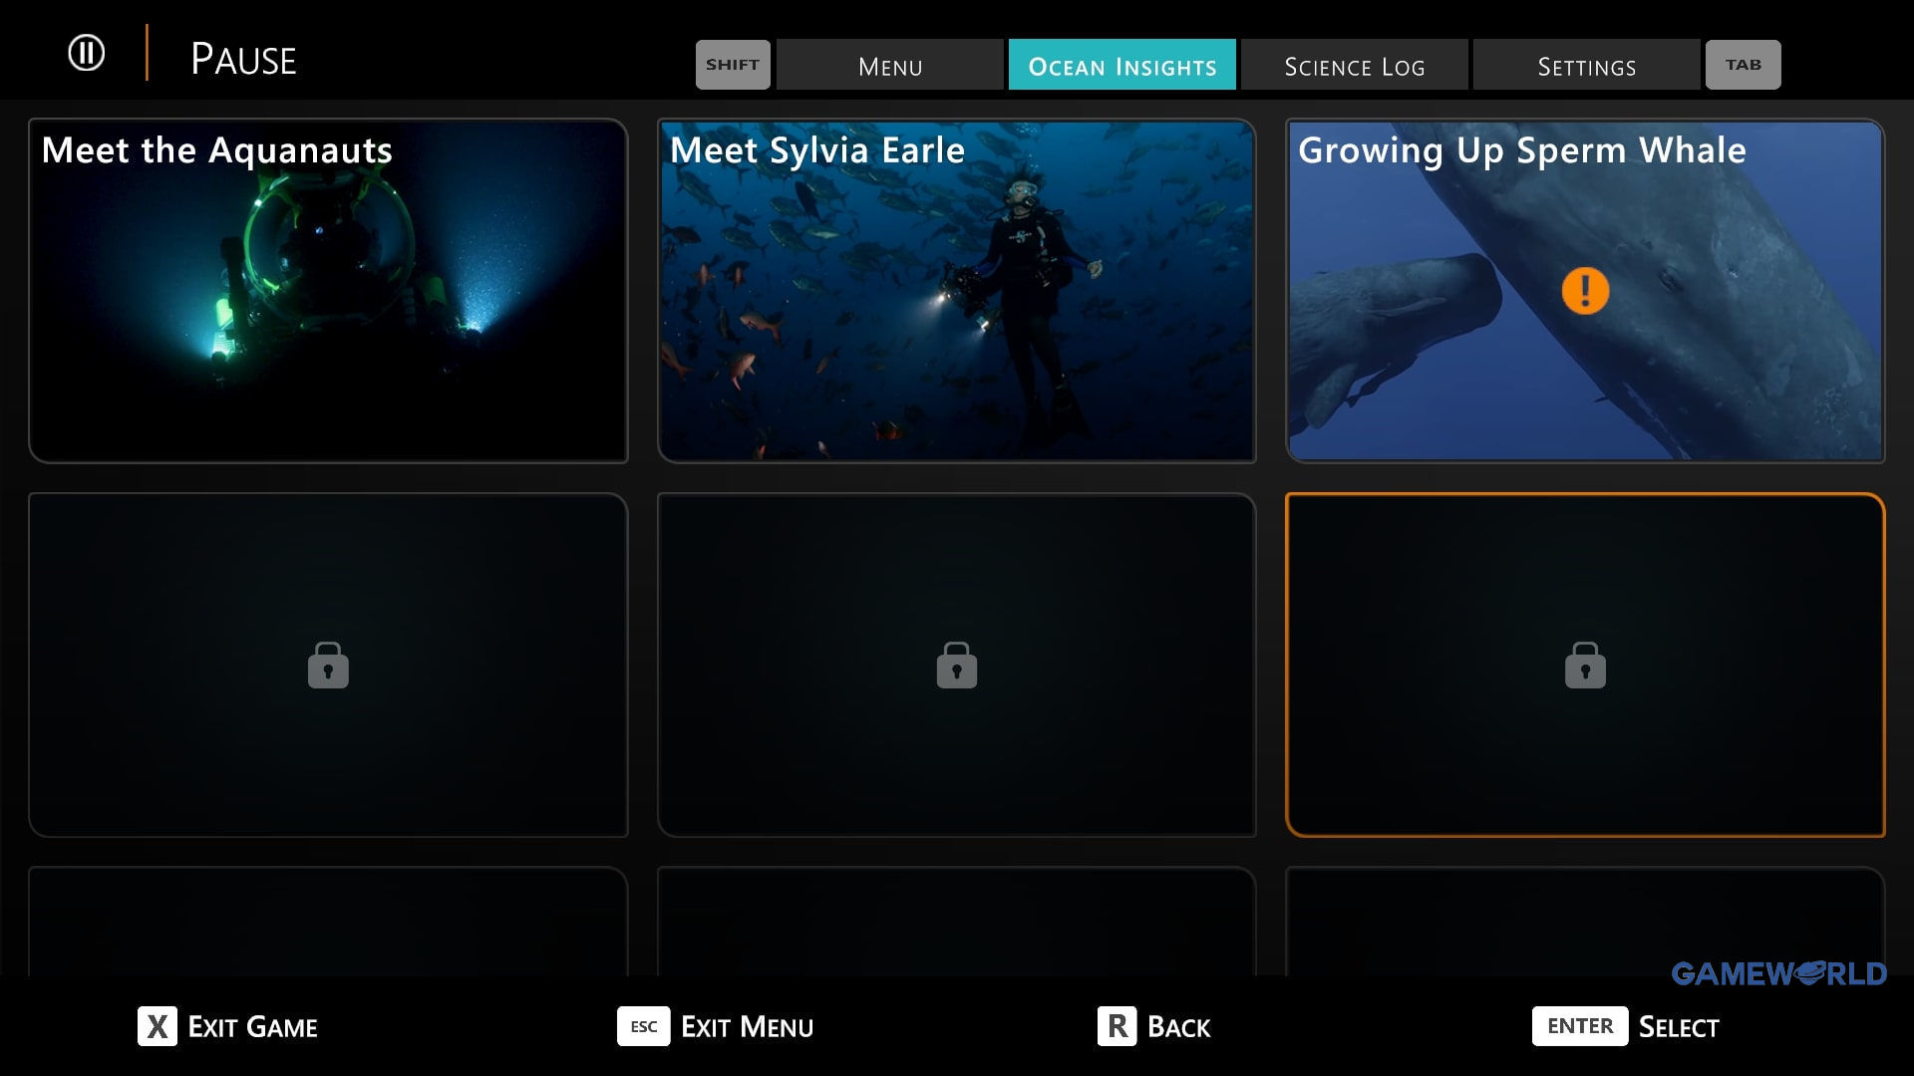
Task: Click the lock icon in the middle locked tile
Action: coord(956,666)
